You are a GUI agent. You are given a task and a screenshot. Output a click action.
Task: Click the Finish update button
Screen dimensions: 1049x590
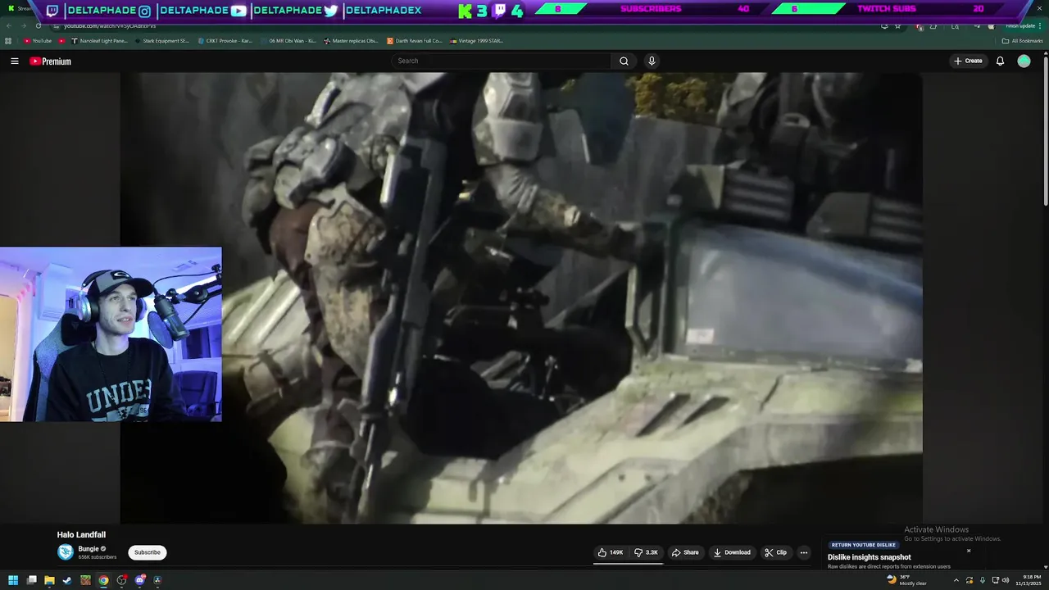(x=1020, y=26)
